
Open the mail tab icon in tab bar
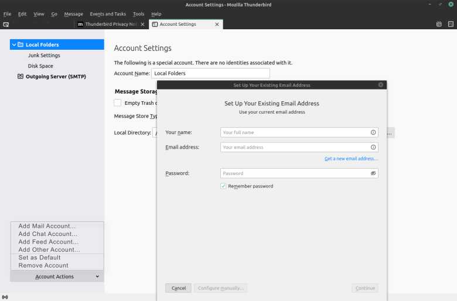[6, 25]
